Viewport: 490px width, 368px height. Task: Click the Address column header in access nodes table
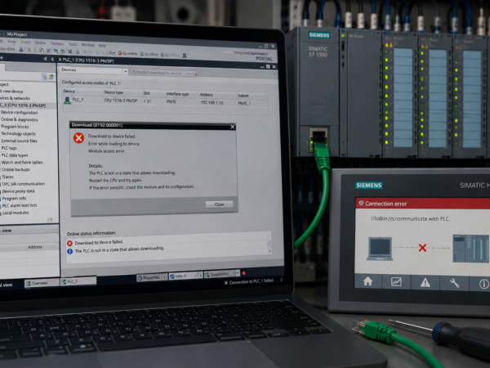[207, 95]
